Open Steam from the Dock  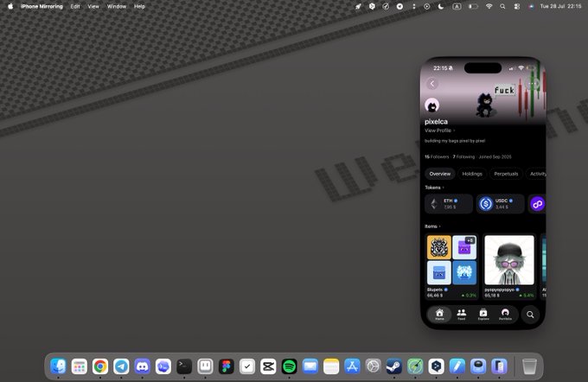pos(394,366)
